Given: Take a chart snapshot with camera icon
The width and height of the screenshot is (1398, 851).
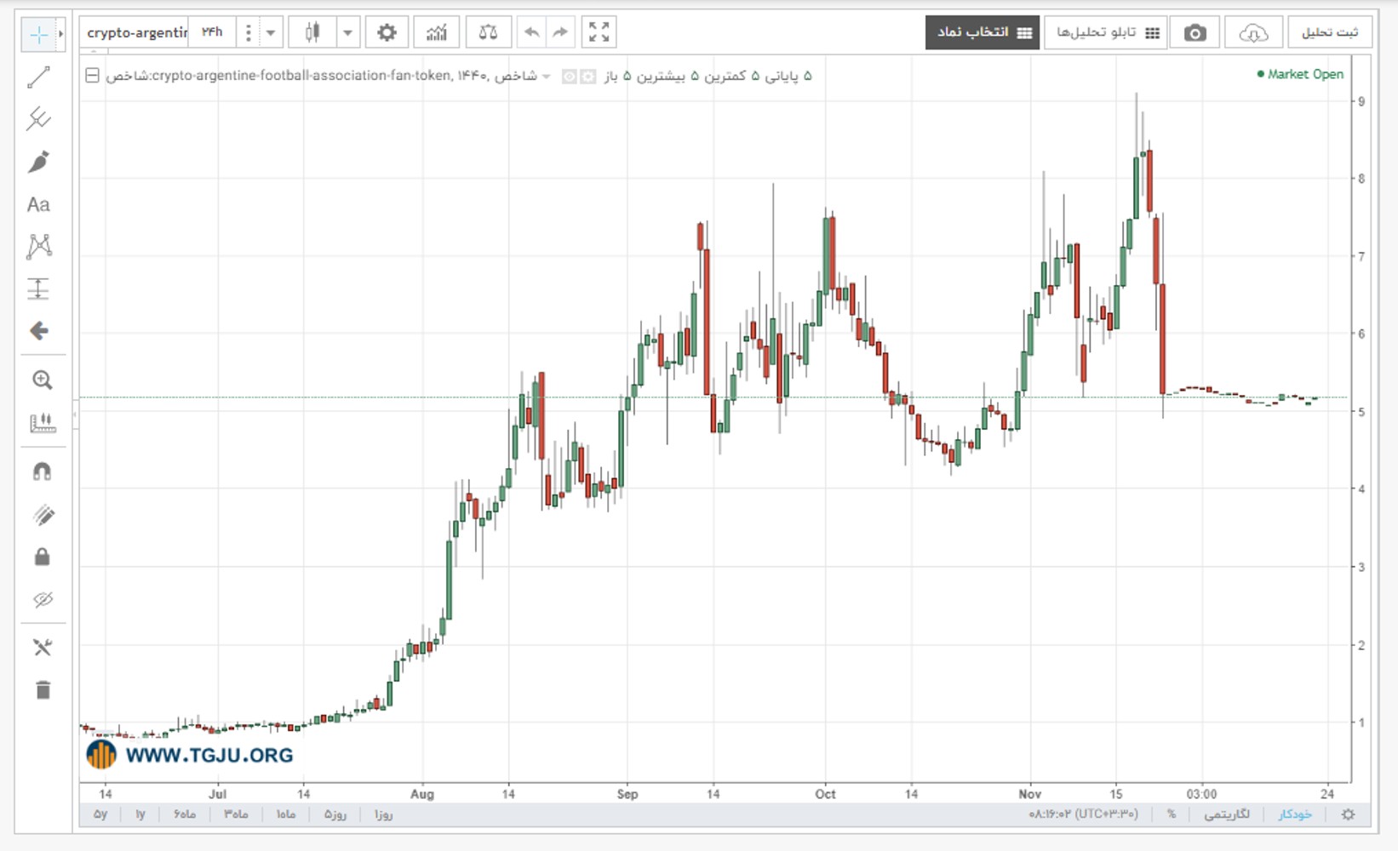Looking at the screenshot, I should click(x=1195, y=32).
